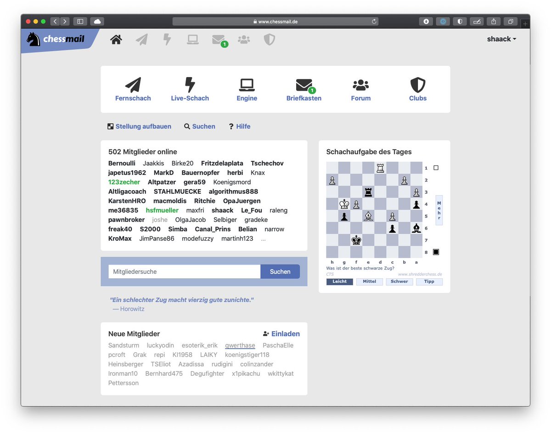Select the white square toggle beside the puzzle
Image resolution: width=551 pixels, height=434 pixels.
(x=435, y=168)
